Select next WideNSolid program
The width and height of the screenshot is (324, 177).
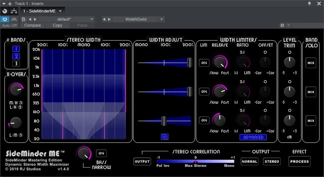109,19
